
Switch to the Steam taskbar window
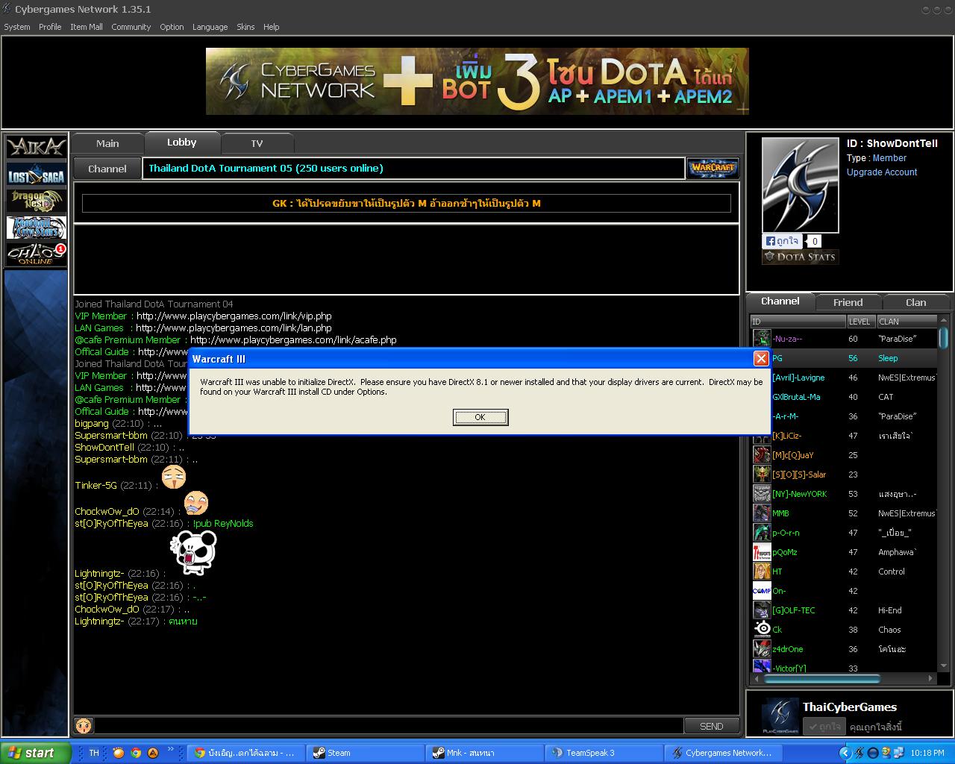click(364, 753)
